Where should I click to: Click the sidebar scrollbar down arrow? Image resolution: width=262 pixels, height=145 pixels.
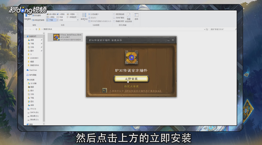point(44,124)
